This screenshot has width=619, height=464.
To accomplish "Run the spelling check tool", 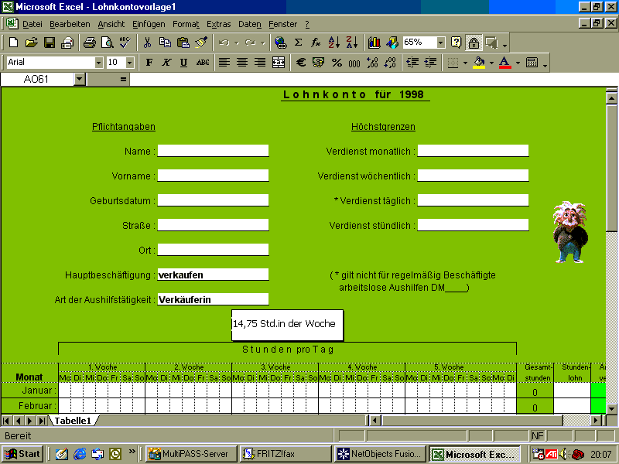I will (125, 43).
